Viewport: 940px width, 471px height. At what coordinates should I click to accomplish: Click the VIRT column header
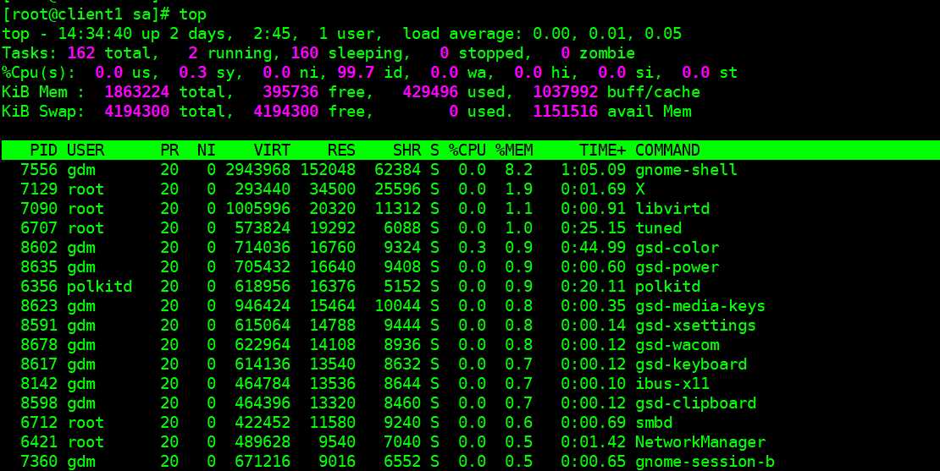pyautogui.click(x=272, y=151)
